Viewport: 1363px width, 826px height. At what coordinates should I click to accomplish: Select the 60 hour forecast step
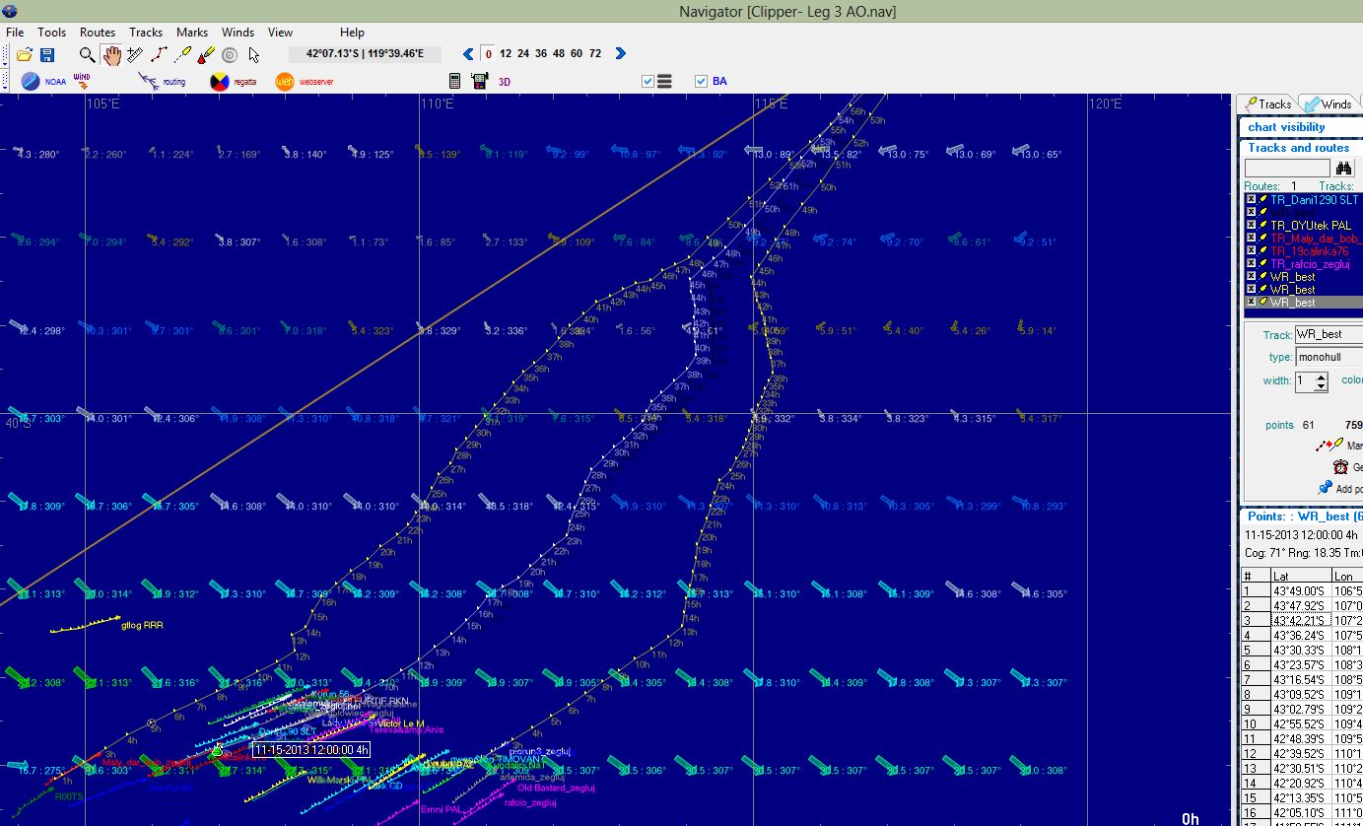tap(577, 54)
